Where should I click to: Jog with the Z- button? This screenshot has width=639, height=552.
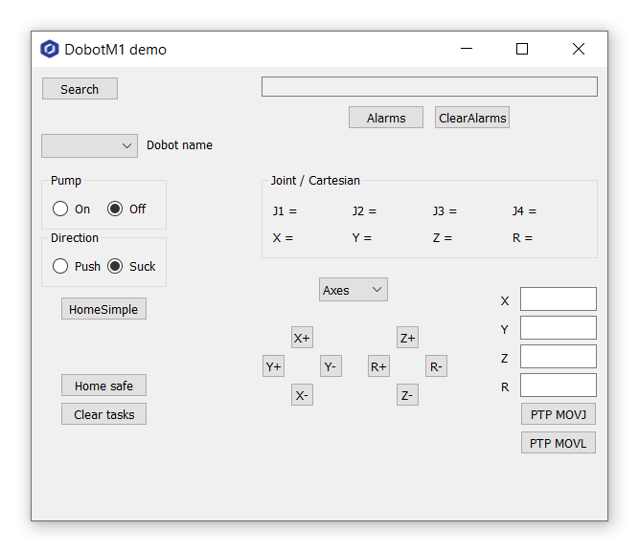click(407, 395)
